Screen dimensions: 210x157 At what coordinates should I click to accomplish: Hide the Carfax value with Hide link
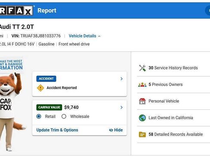point(116,130)
